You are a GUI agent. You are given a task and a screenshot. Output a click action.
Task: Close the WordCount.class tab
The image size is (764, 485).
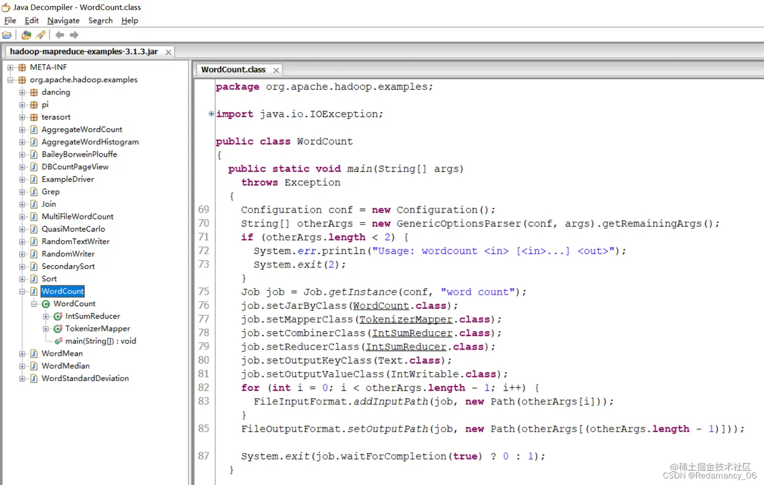click(276, 70)
